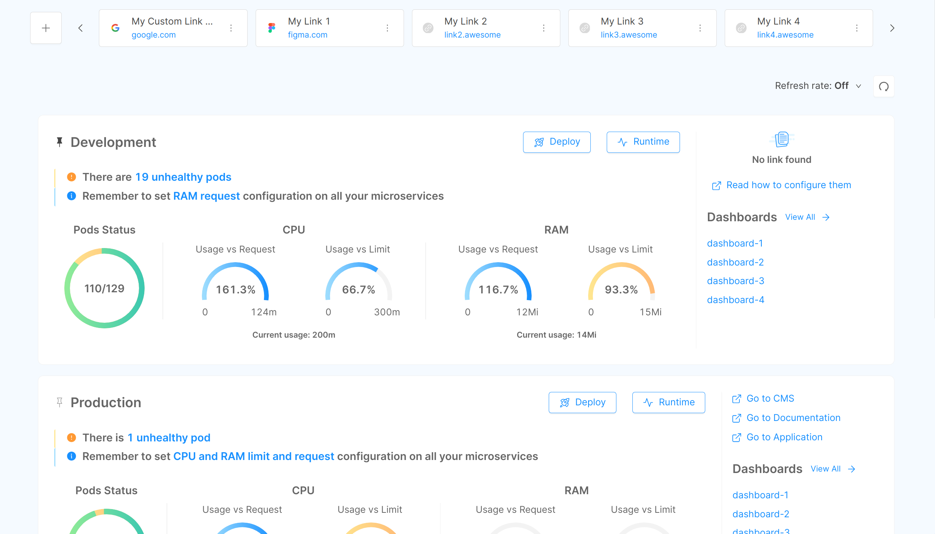
Task: Open the Refresh rate dropdown
Action: [x=858, y=86]
